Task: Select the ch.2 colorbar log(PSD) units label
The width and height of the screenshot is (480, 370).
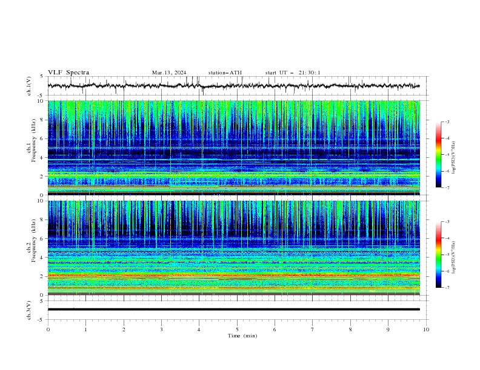Action: coord(455,257)
